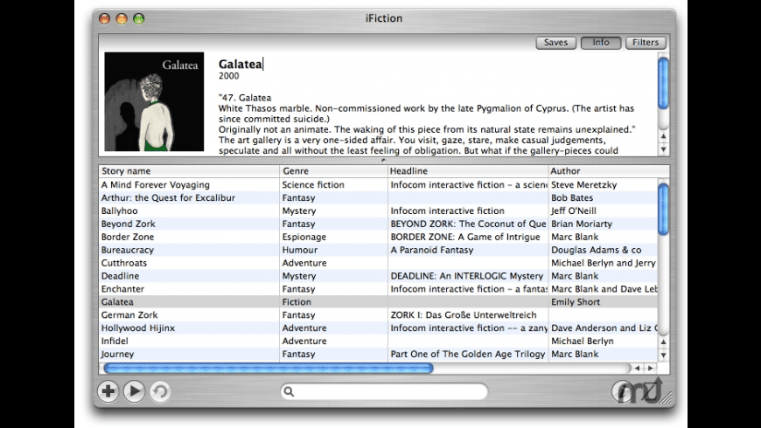This screenshot has width=761, height=428.
Task: Sort by Genre column header
Action: [x=333, y=171]
